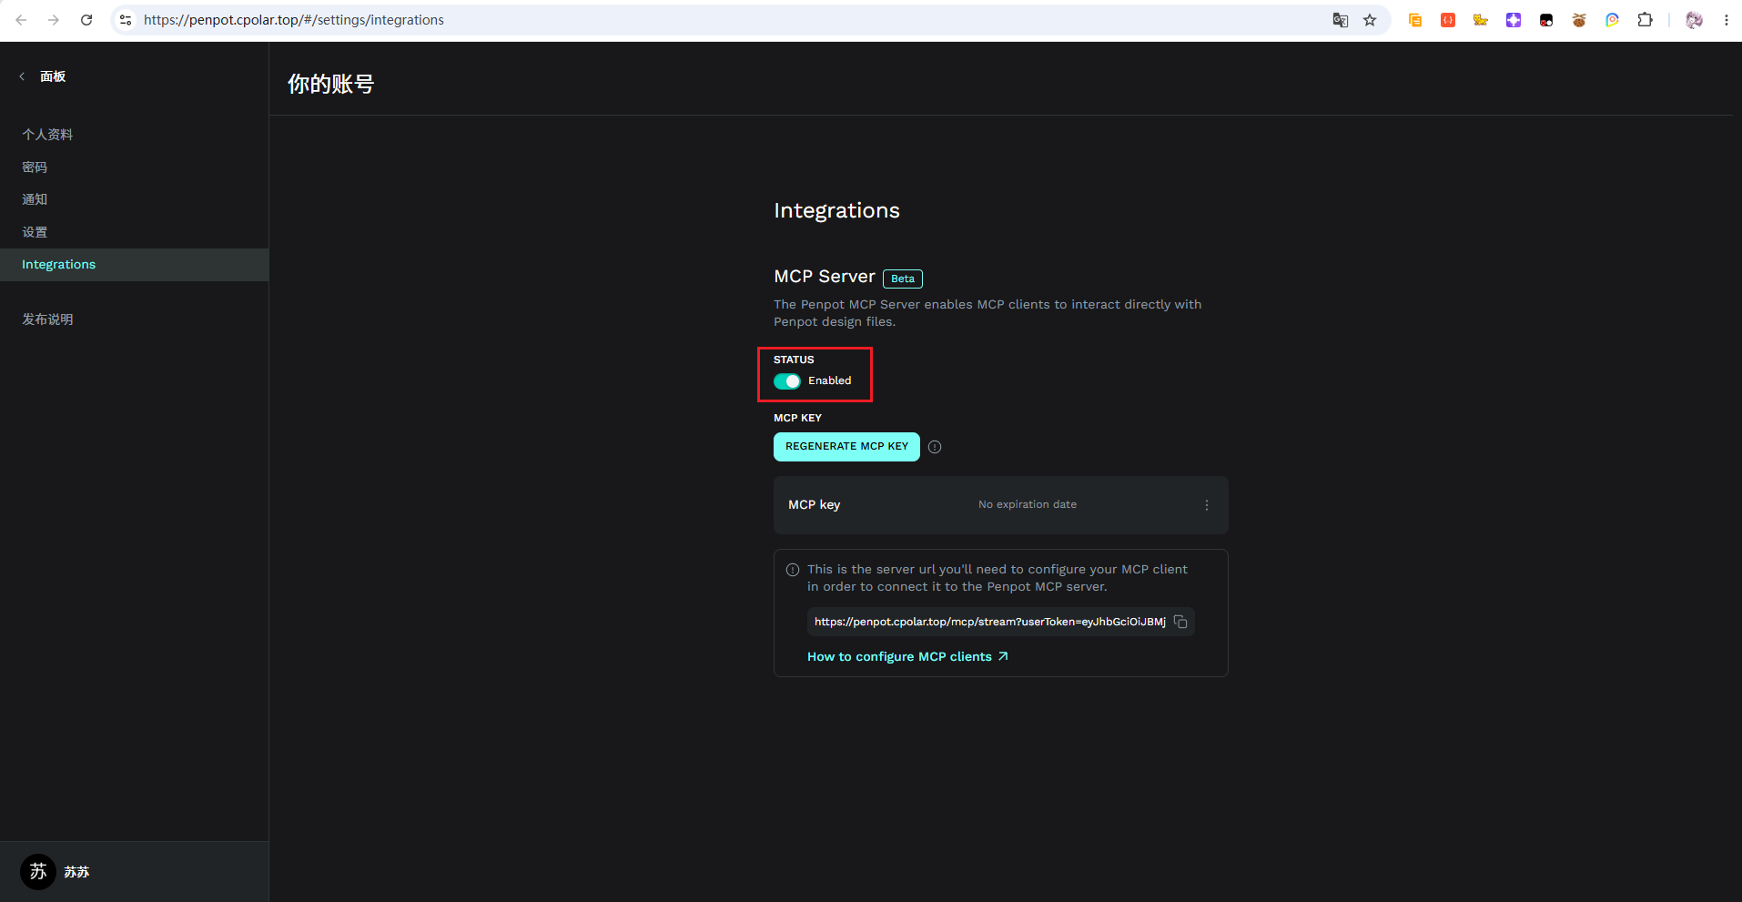This screenshot has width=1742, height=902.
Task: Reload the page with the refresh icon
Action: pyautogui.click(x=86, y=20)
